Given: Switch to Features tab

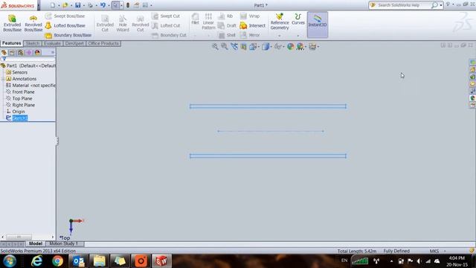Looking at the screenshot, I should (x=12, y=43).
